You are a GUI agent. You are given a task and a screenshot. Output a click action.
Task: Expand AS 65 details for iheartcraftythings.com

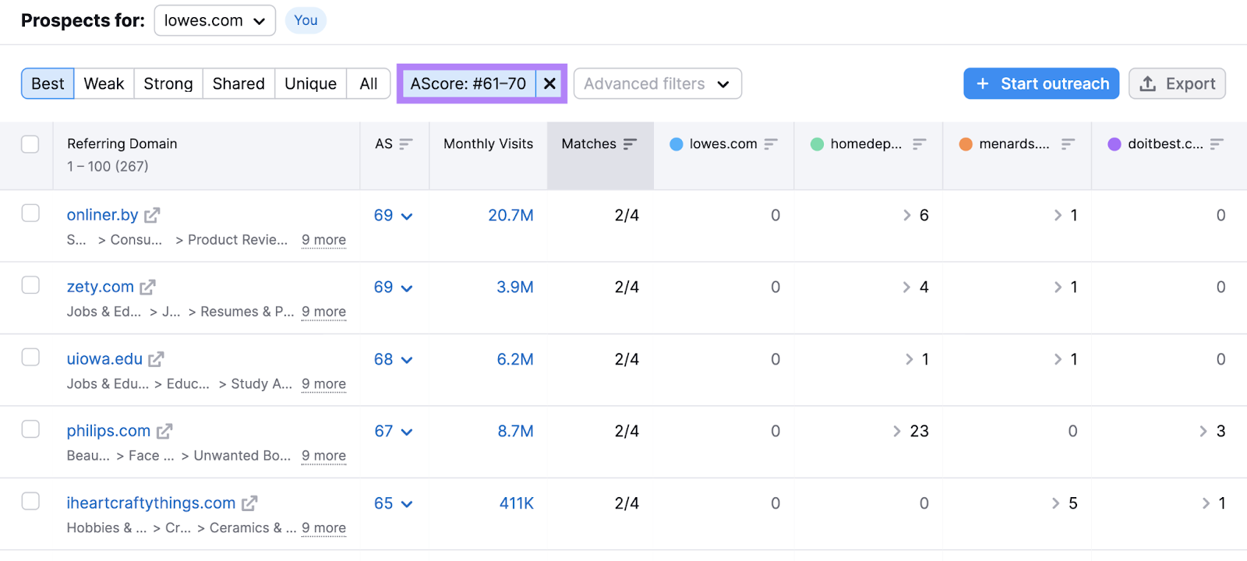pos(407,505)
